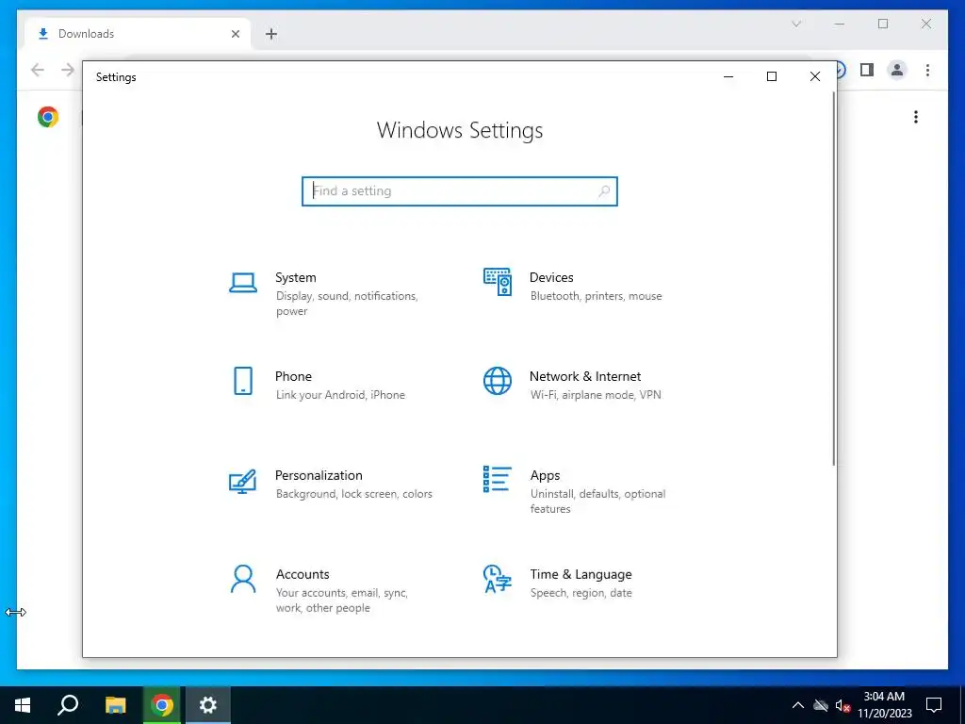Viewport: 965px width, 724px height.
Task: Click Chrome's forward arrow
Action: tap(68, 70)
